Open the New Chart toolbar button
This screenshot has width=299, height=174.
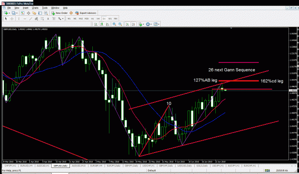pyautogui.click(x=6, y=13)
